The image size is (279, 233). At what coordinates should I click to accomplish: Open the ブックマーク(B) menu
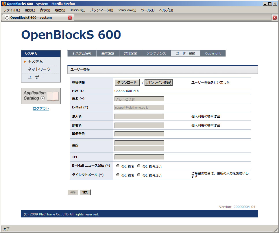[x=101, y=10]
